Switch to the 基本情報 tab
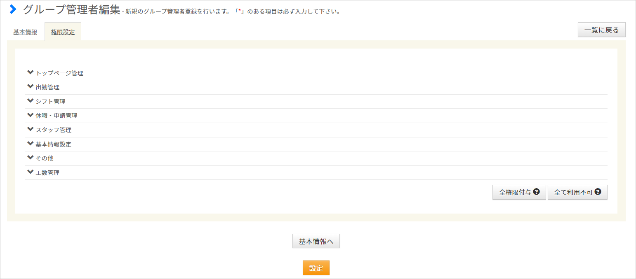The width and height of the screenshot is (636, 279). [25, 32]
